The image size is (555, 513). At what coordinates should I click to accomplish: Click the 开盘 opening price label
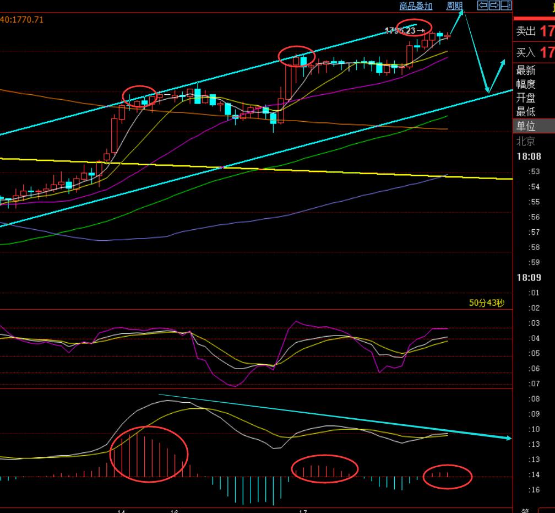526,98
